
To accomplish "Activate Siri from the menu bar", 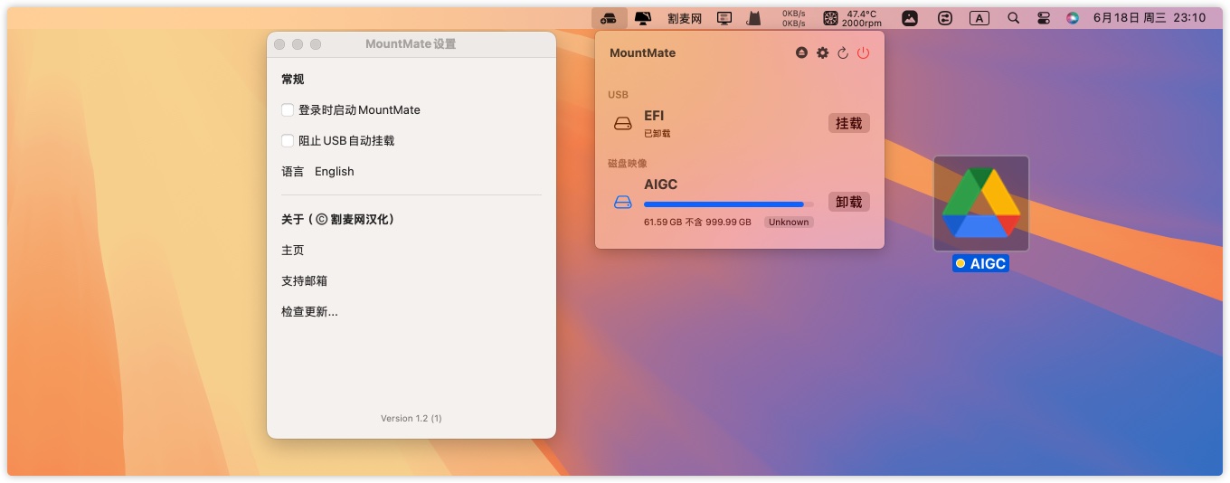I will pyautogui.click(x=1073, y=18).
